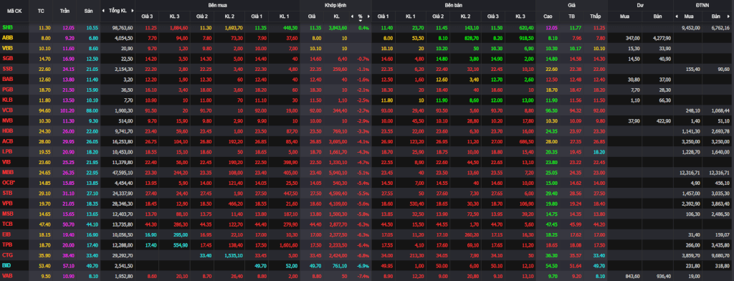The height and width of the screenshot is (281, 734).
Task: Click the Khớp lệnh header
Action: coord(335,5)
